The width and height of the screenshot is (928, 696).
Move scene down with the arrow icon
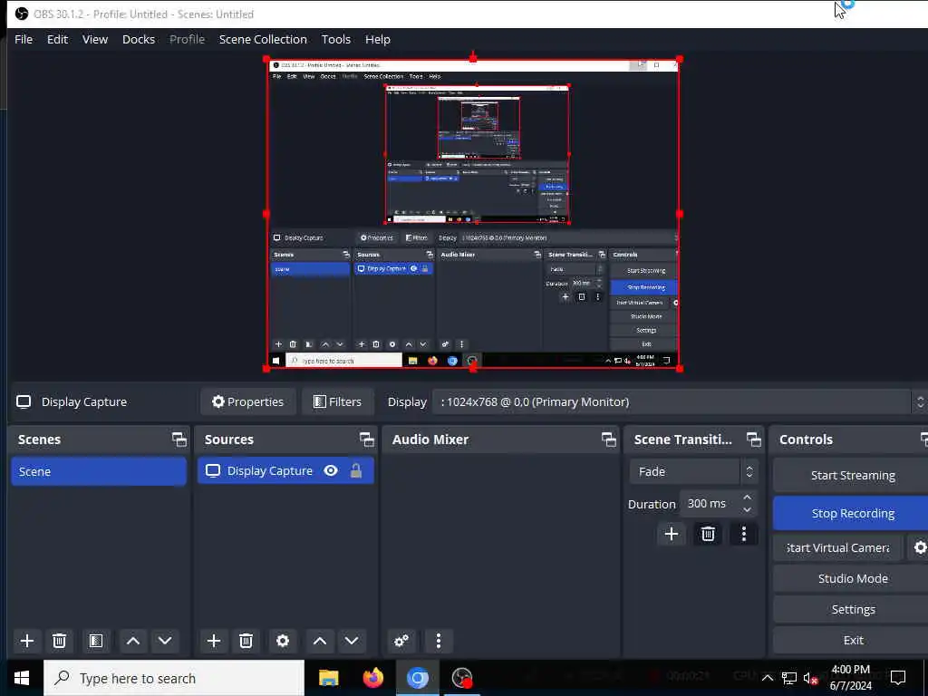pyautogui.click(x=165, y=641)
